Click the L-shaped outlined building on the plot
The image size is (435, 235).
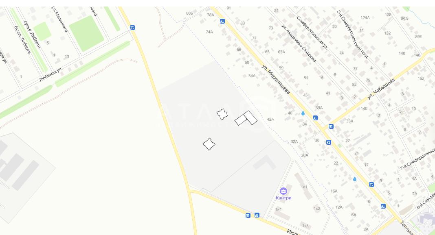[246, 118]
